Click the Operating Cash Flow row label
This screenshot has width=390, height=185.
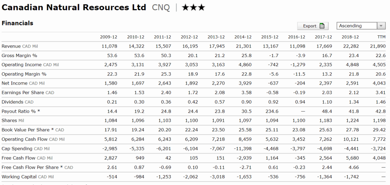coord(33,139)
